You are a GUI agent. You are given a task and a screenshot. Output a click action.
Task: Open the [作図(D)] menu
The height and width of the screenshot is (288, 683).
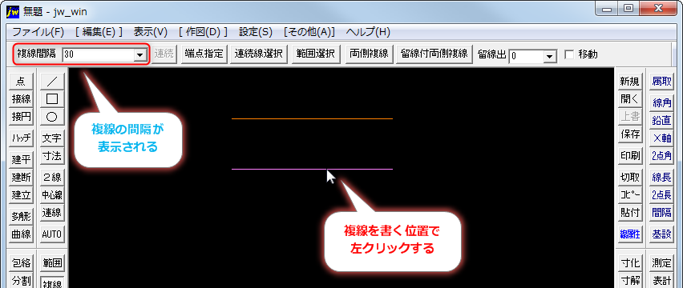pos(203,32)
